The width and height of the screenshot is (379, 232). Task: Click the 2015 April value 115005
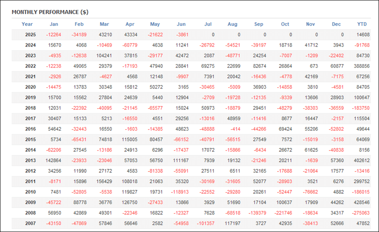(130, 140)
